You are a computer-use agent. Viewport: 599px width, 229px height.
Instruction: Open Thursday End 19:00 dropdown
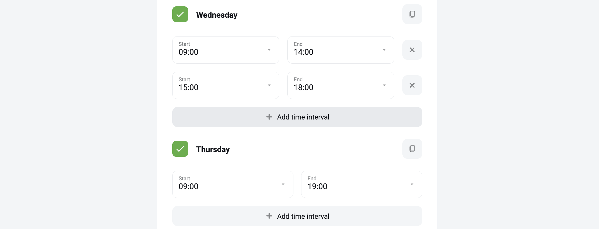[x=361, y=184]
